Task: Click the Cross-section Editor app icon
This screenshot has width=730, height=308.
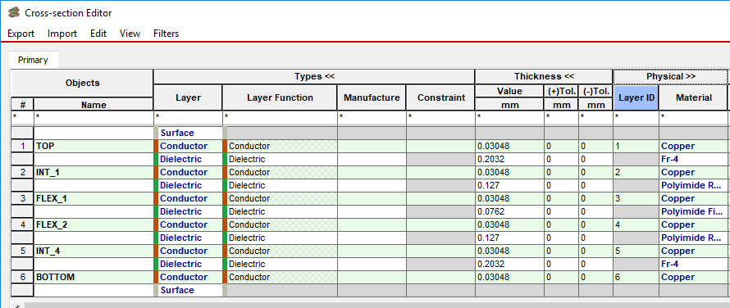Action: click(14, 12)
